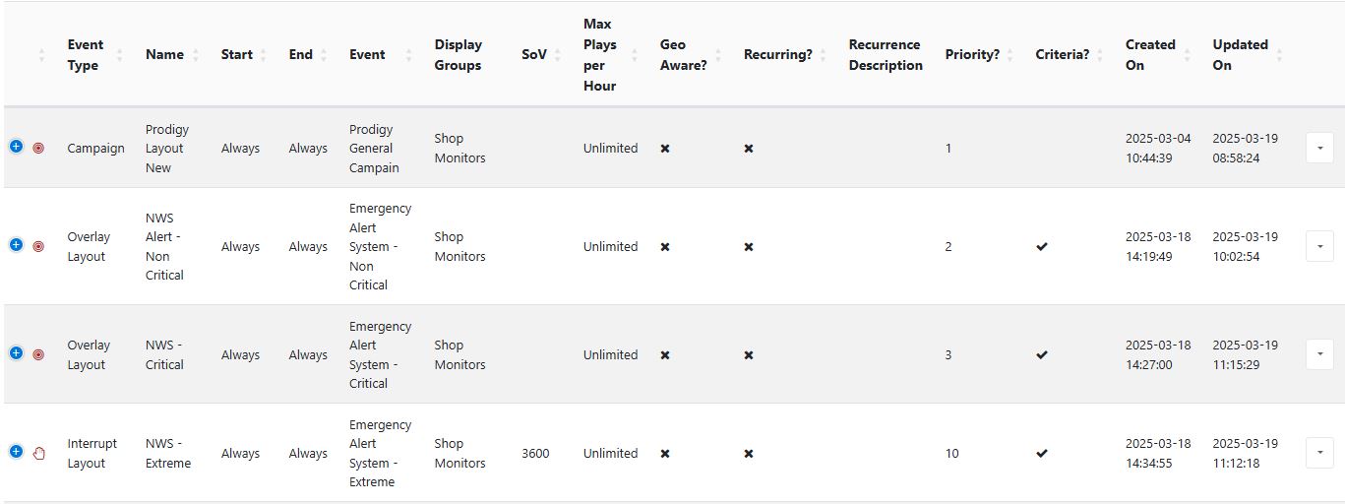1345x504 pixels.
Task: Expand the NWS - Critical row details
Action: [x=16, y=353]
